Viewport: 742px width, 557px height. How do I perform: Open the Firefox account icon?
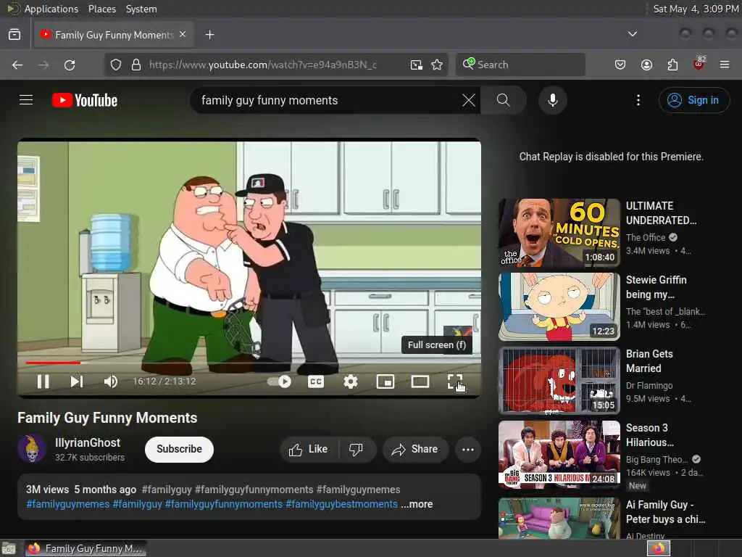click(646, 65)
